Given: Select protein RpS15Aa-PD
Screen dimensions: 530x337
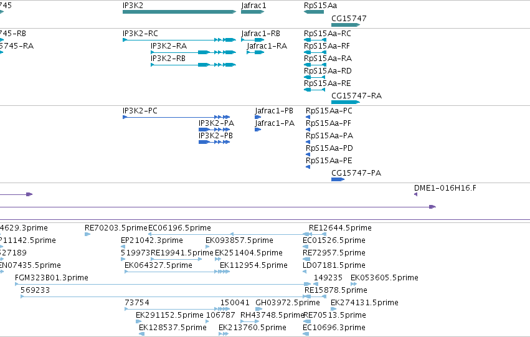Looking at the screenshot, I should [308, 155].
